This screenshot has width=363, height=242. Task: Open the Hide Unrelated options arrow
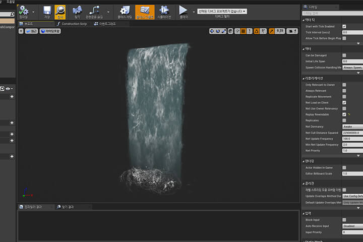coord(108,12)
